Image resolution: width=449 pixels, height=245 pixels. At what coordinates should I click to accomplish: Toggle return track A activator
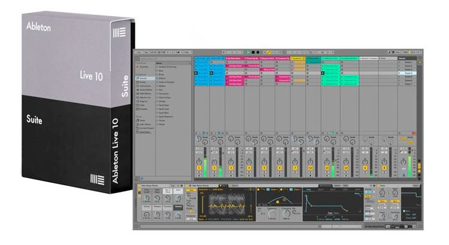click(365, 168)
